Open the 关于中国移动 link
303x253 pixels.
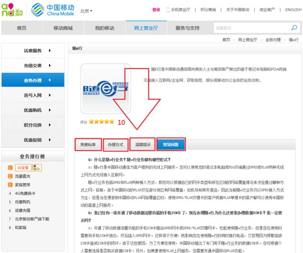tap(238, 10)
